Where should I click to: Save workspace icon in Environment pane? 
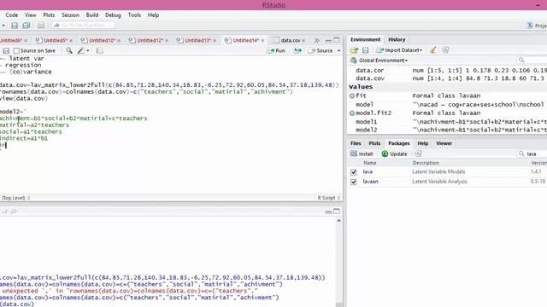pos(365,50)
